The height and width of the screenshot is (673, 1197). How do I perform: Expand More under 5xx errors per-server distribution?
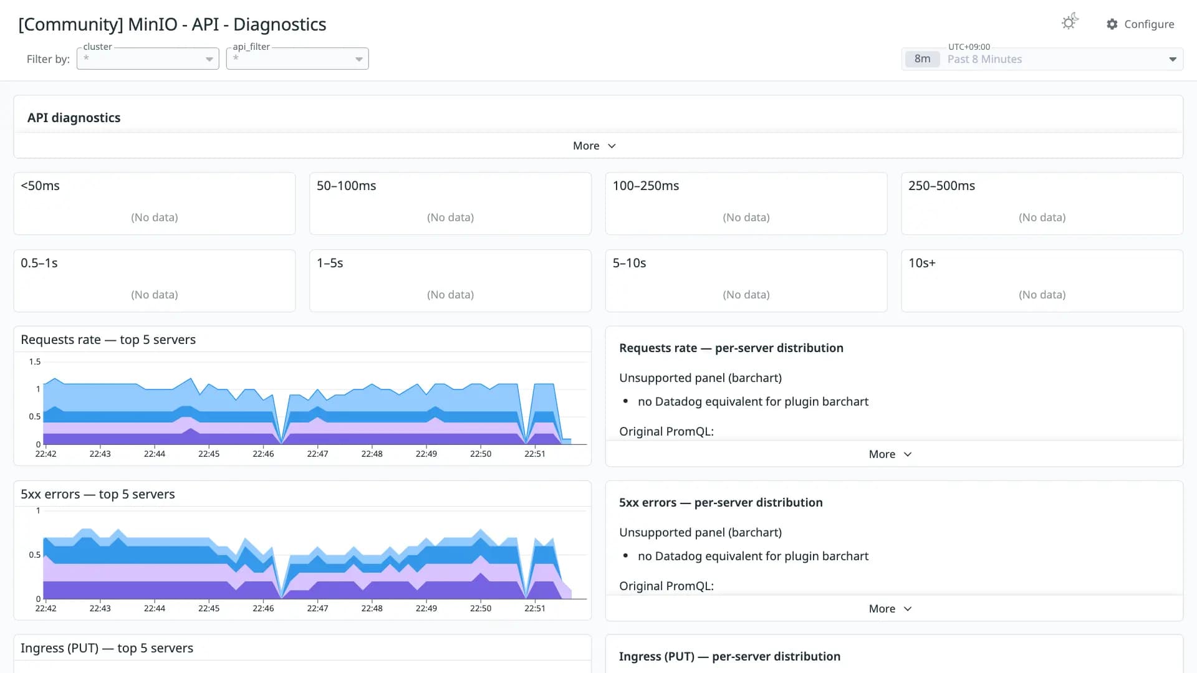click(x=890, y=609)
